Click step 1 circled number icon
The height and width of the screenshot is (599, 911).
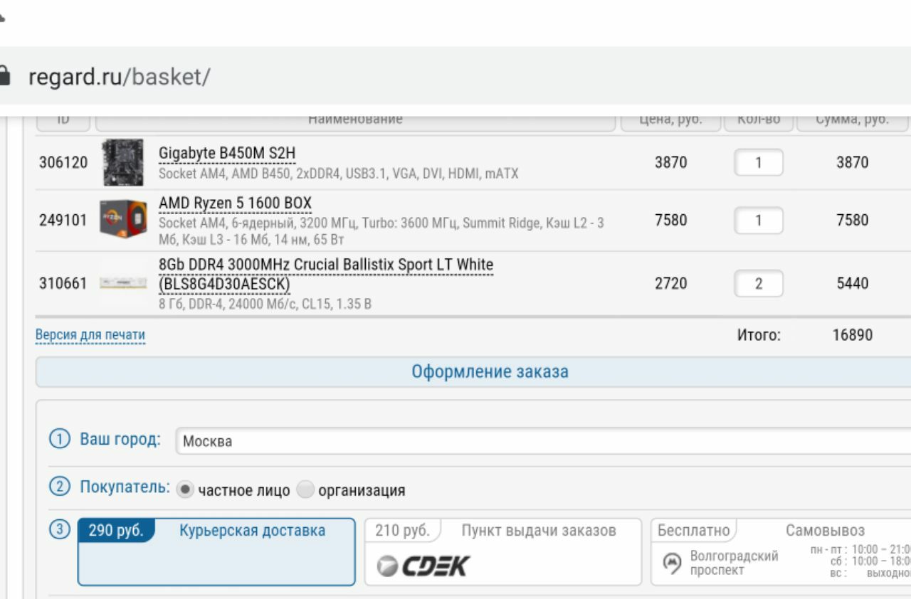tap(60, 439)
